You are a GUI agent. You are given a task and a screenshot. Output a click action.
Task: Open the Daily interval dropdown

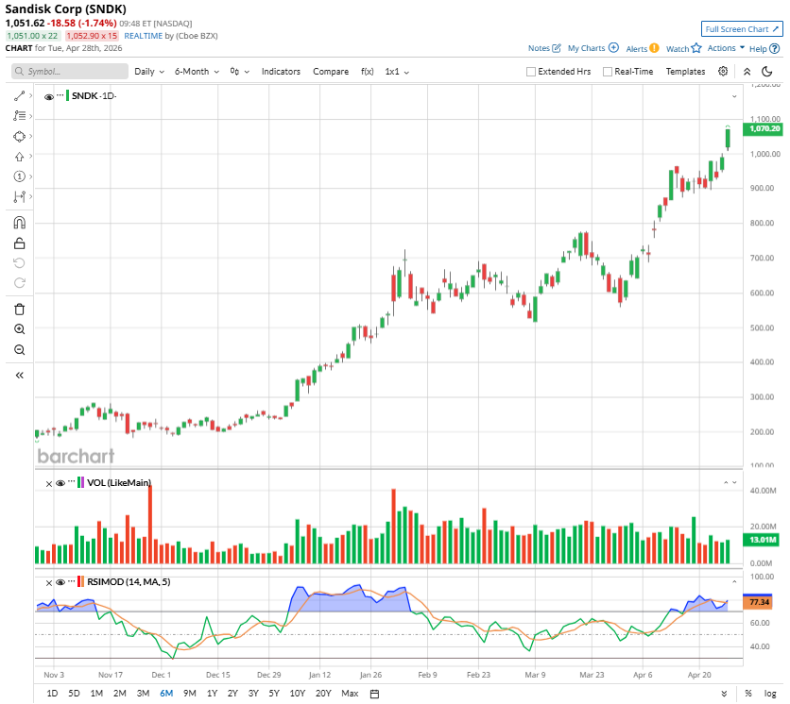point(149,72)
